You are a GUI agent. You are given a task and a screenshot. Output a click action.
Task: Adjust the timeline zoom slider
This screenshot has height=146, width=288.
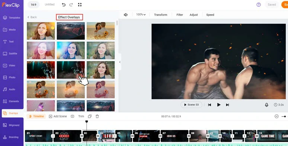[285, 116]
